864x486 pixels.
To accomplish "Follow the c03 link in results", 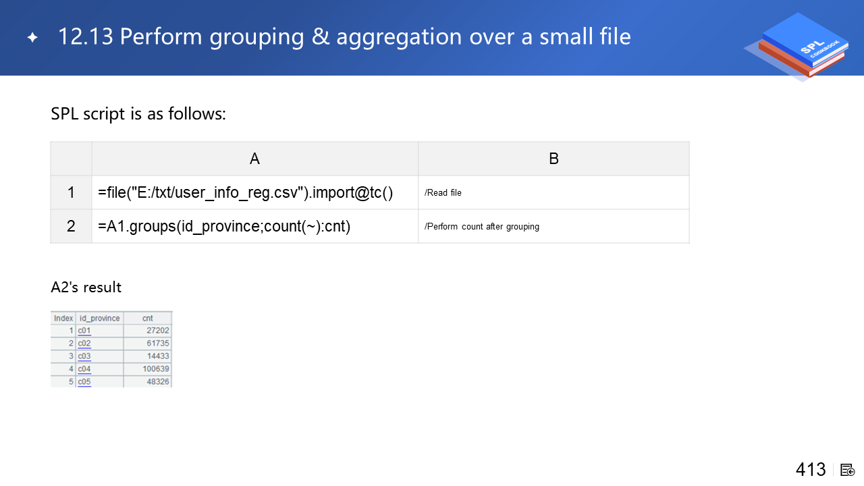I will point(84,356).
